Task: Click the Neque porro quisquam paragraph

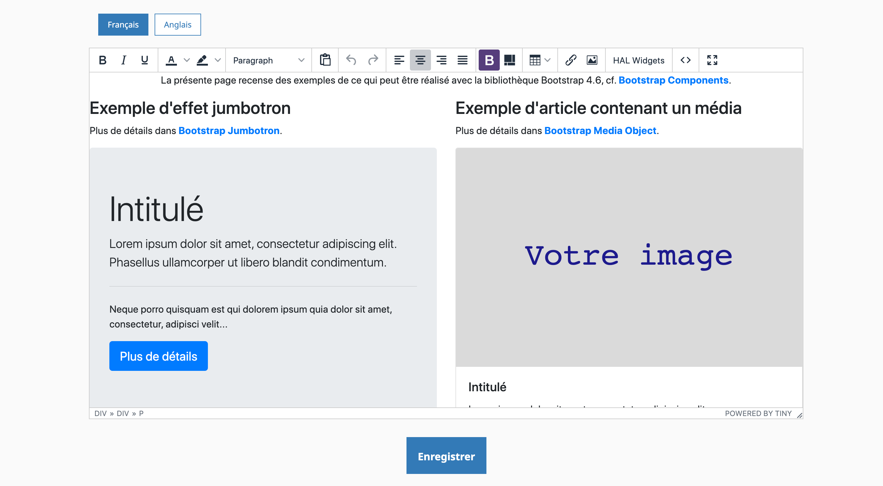Action: point(251,316)
